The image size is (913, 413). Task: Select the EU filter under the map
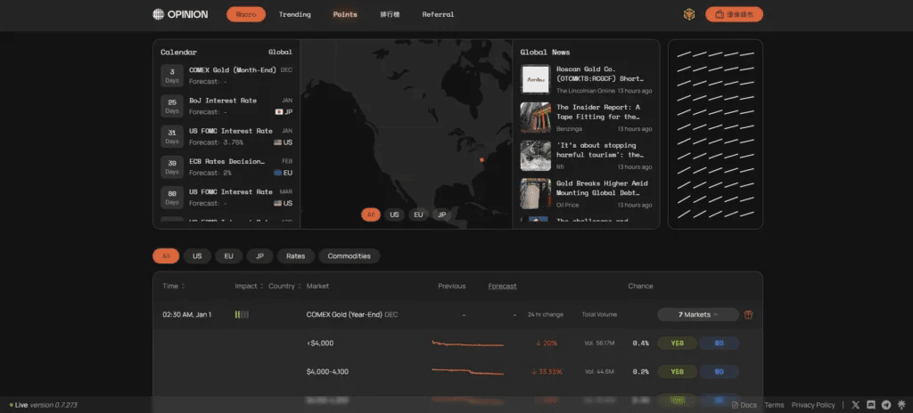pyautogui.click(x=418, y=215)
